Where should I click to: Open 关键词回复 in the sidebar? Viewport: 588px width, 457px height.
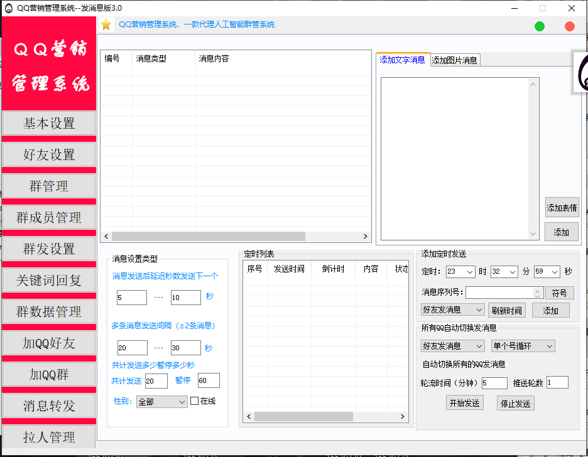(49, 280)
